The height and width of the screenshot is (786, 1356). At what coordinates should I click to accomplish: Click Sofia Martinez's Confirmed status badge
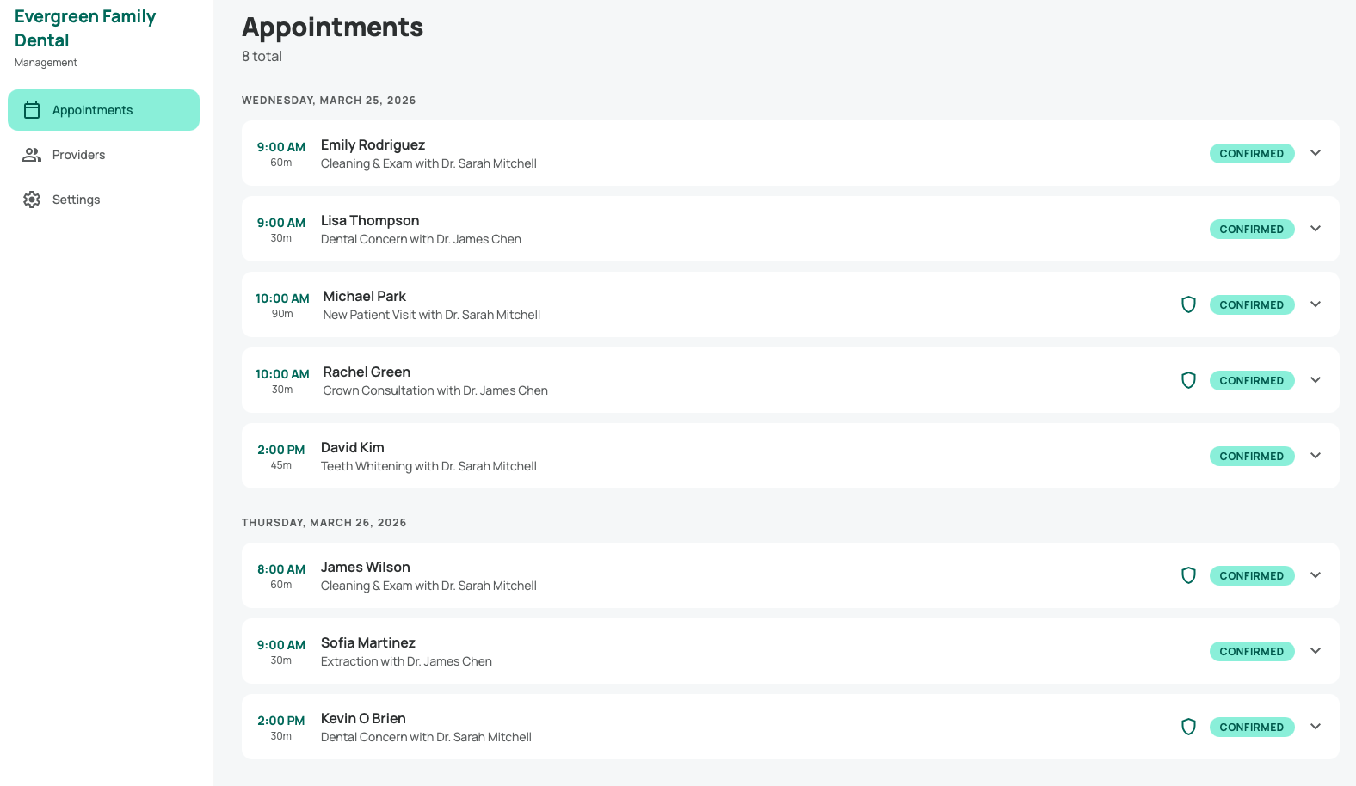[x=1251, y=651]
